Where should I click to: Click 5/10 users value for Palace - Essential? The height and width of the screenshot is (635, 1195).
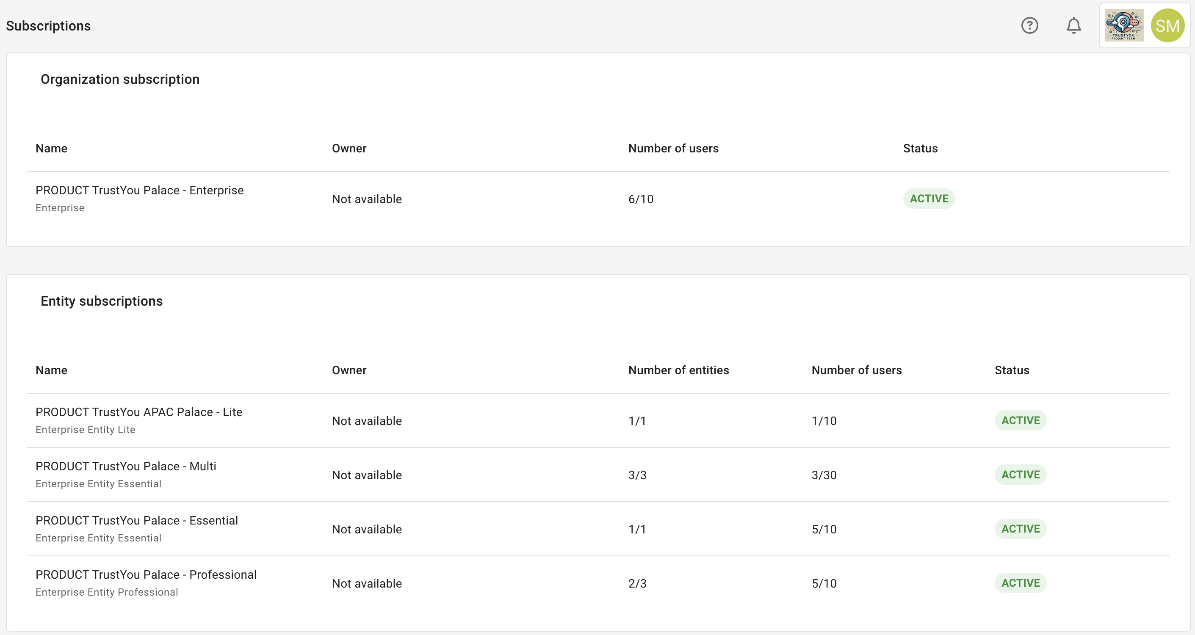(824, 529)
